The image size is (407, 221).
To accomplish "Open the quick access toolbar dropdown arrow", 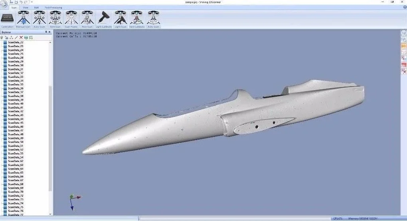I will coord(32,2).
